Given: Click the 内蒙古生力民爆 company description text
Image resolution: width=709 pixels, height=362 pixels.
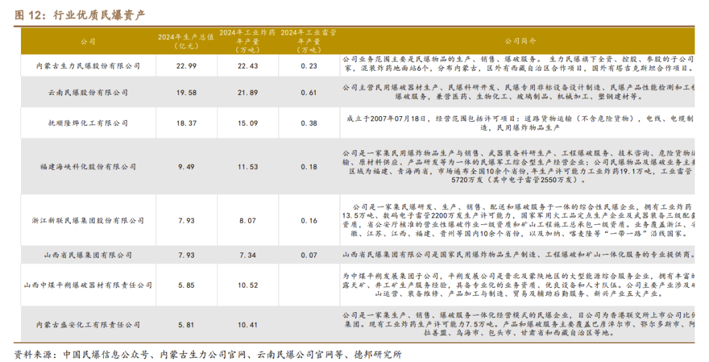Looking at the screenshot, I should [518, 64].
